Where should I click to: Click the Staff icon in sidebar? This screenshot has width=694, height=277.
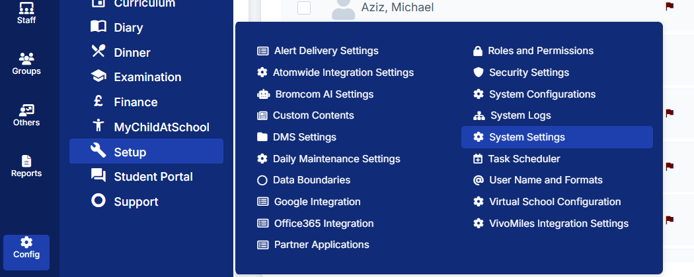click(x=26, y=9)
